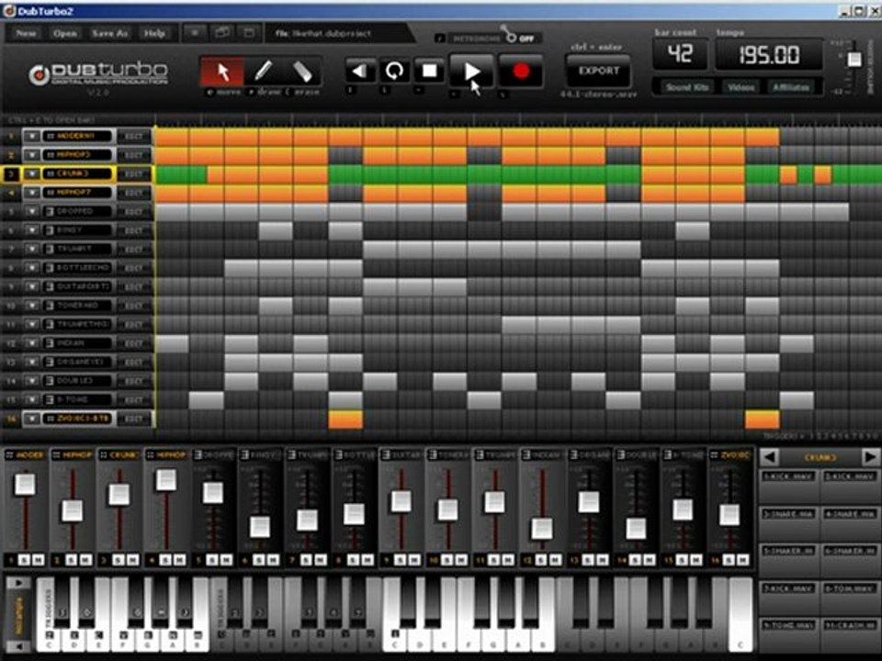Toggle the loop playback button

[394, 71]
